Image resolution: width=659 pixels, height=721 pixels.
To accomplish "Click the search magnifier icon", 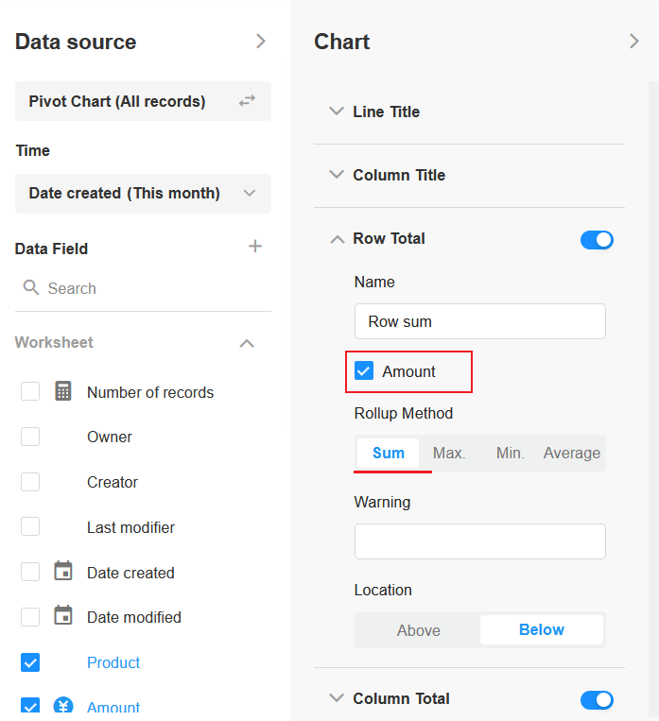I will [x=31, y=288].
